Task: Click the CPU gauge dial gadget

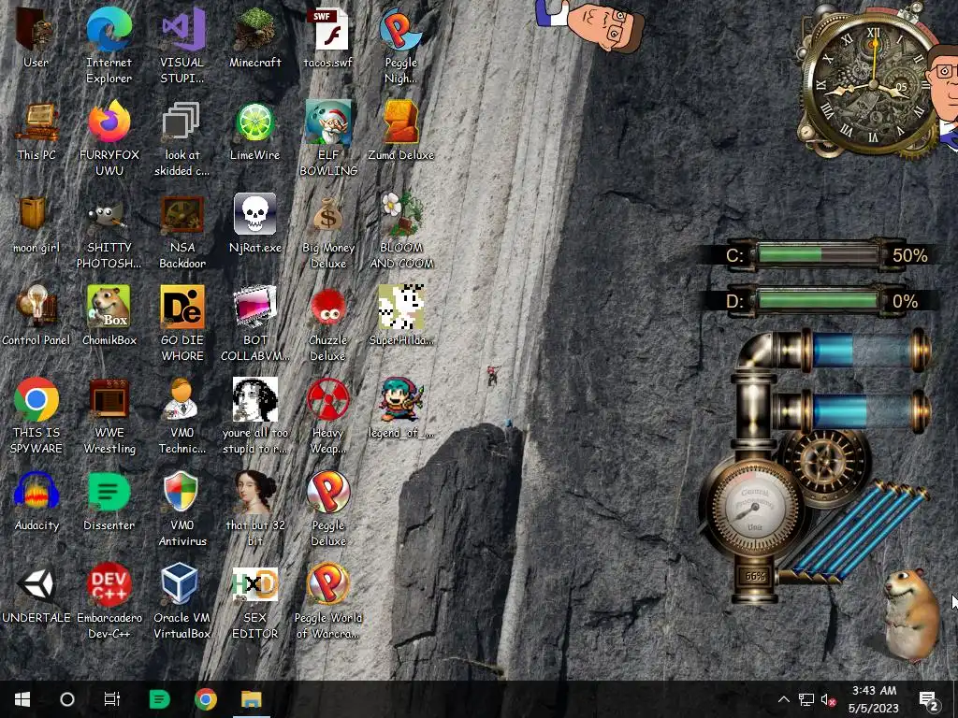Action: [x=755, y=508]
